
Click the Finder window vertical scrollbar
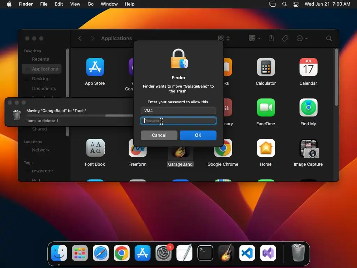coord(336,77)
